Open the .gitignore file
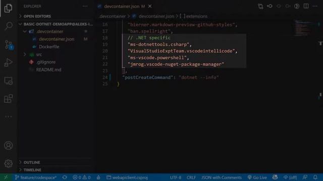Image resolution: width=323 pixels, height=181 pixels. tap(46, 62)
